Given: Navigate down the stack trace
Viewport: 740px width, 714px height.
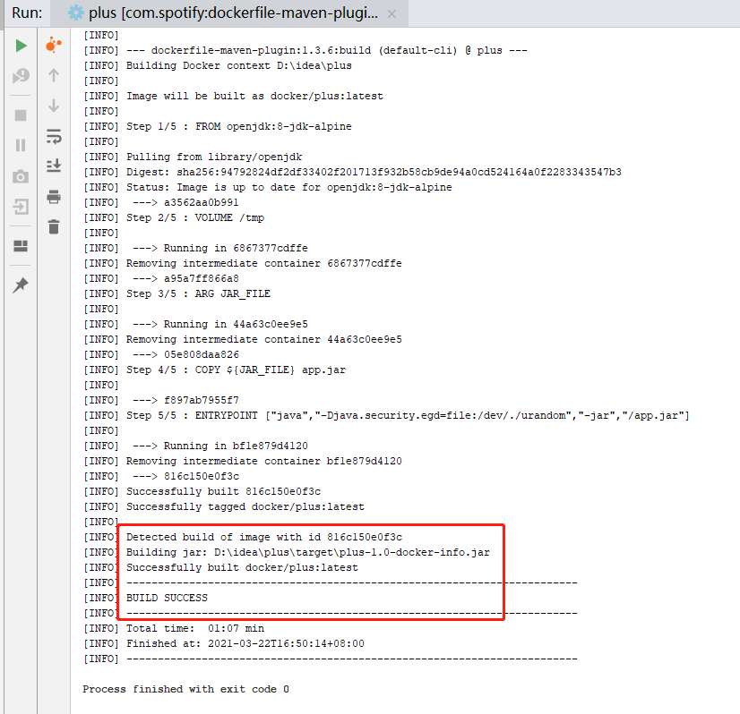Looking at the screenshot, I should (x=54, y=106).
